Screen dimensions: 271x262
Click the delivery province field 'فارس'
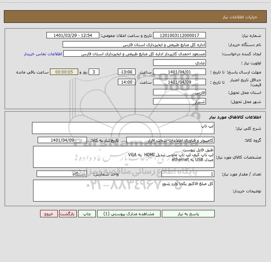coord(179,92)
